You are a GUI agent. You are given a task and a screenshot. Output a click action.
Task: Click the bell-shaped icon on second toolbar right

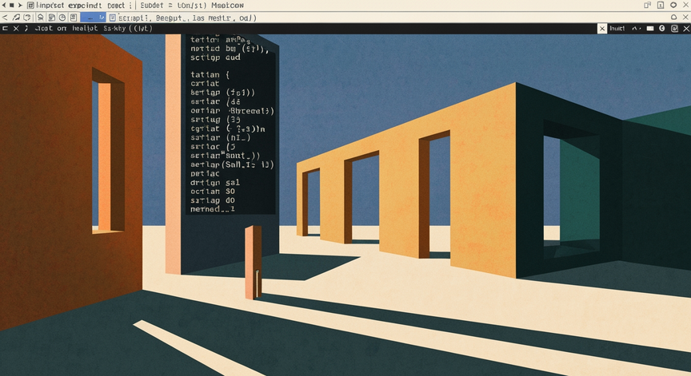[x=674, y=18]
